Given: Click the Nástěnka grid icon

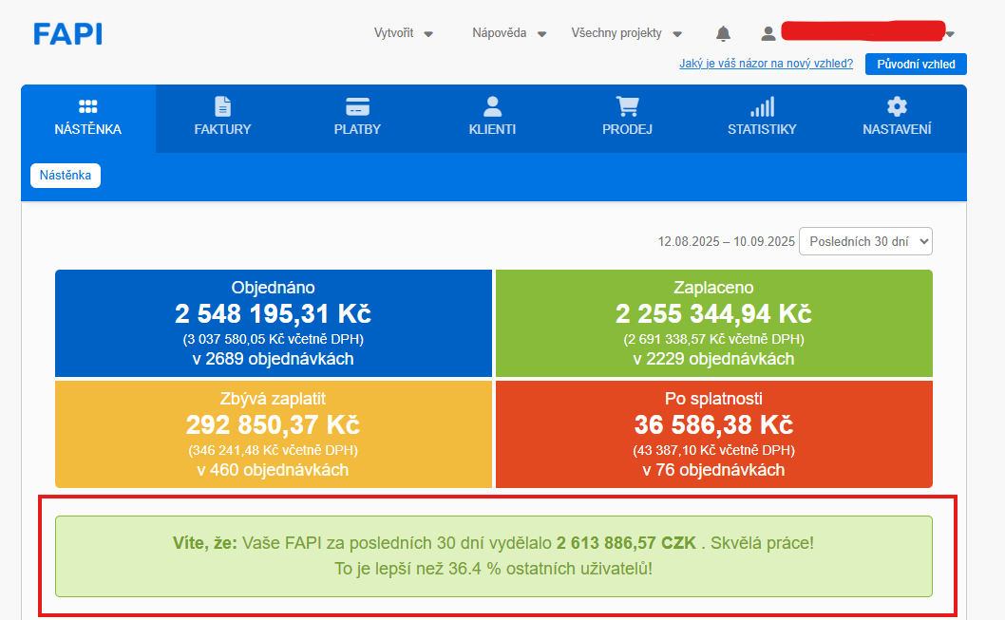Looking at the screenshot, I should pos(87,106).
